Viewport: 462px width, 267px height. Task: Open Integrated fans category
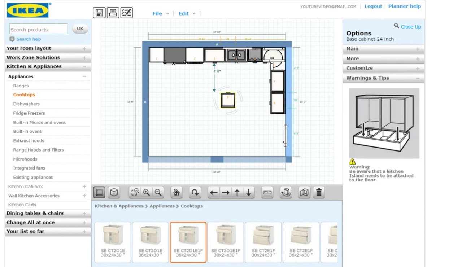(x=29, y=168)
